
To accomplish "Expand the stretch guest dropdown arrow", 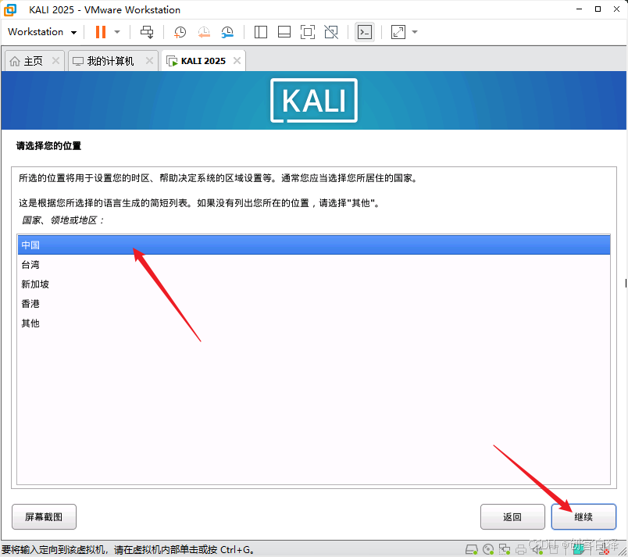I will coord(415,32).
